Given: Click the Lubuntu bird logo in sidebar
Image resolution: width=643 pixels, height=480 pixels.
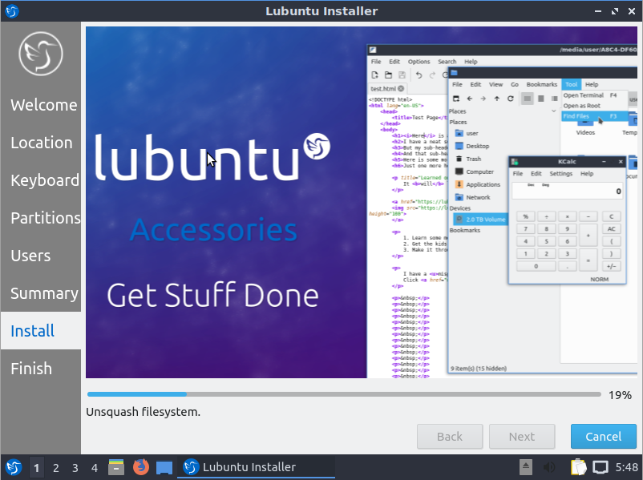Looking at the screenshot, I should (x=40, y=54).
